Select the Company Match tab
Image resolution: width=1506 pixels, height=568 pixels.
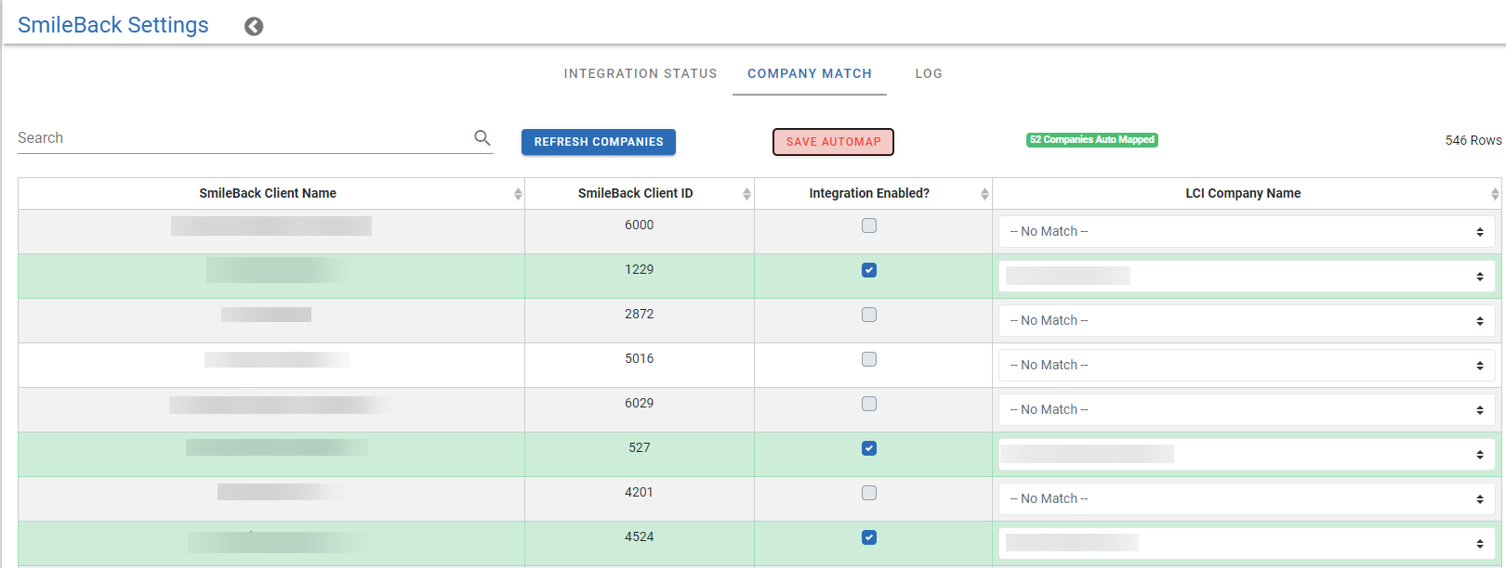pyautogui.click(x=810, y=73)
